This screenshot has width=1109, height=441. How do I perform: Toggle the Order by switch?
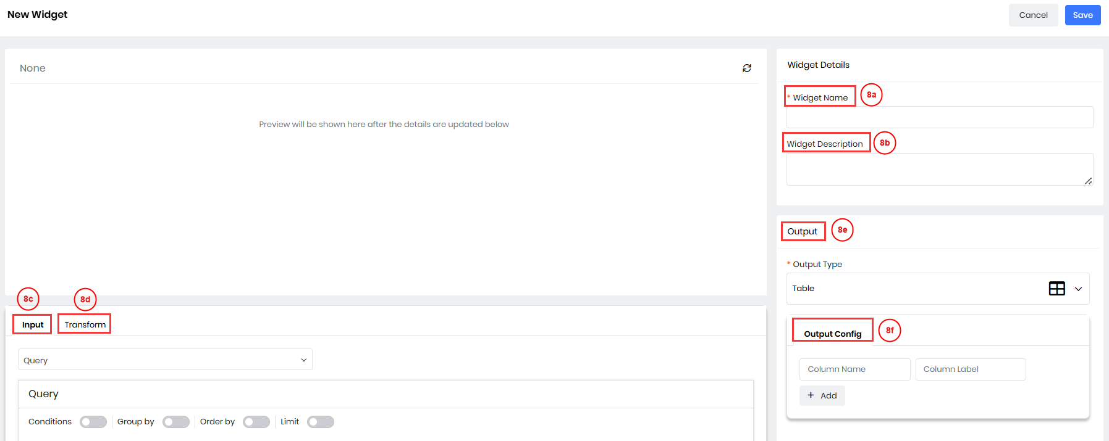click(x=256, y=422)
